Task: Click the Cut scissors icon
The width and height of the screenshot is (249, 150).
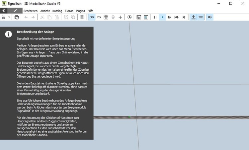Action: click(42, 17)
